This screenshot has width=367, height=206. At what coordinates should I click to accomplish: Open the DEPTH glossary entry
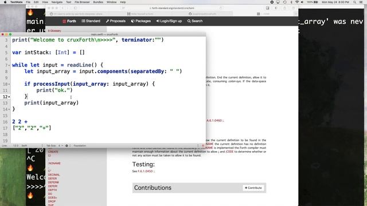coord(52,190)
